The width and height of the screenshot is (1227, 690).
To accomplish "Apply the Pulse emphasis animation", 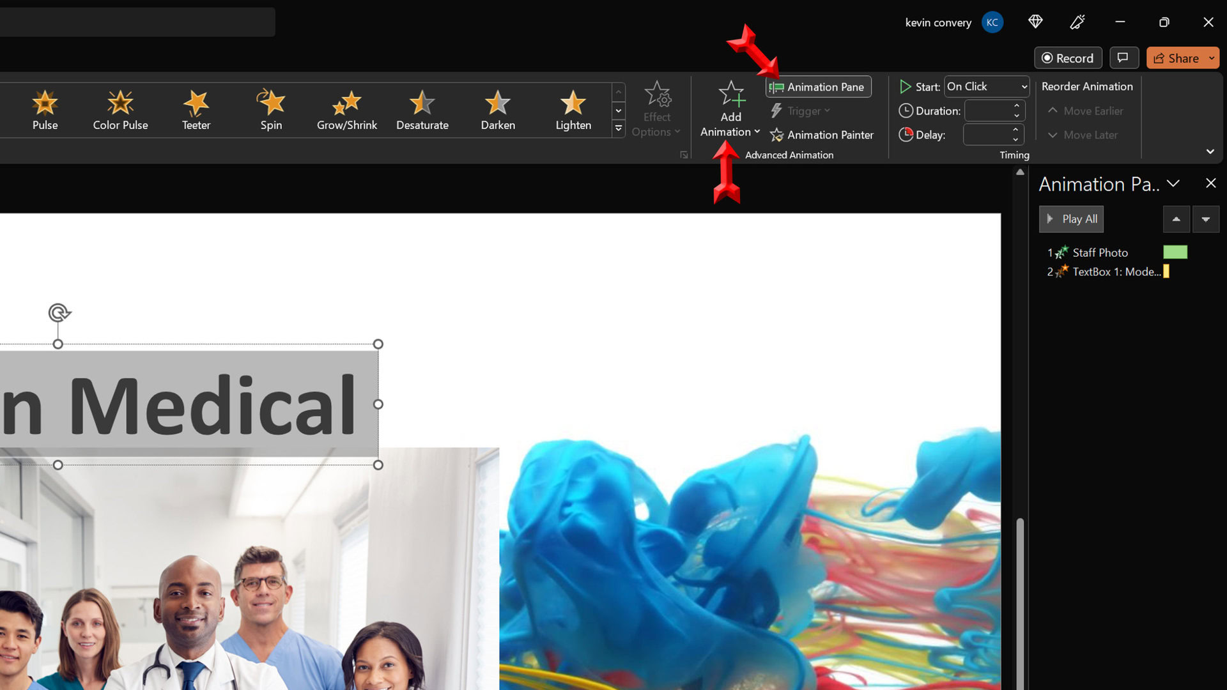I will coord(45,110).
